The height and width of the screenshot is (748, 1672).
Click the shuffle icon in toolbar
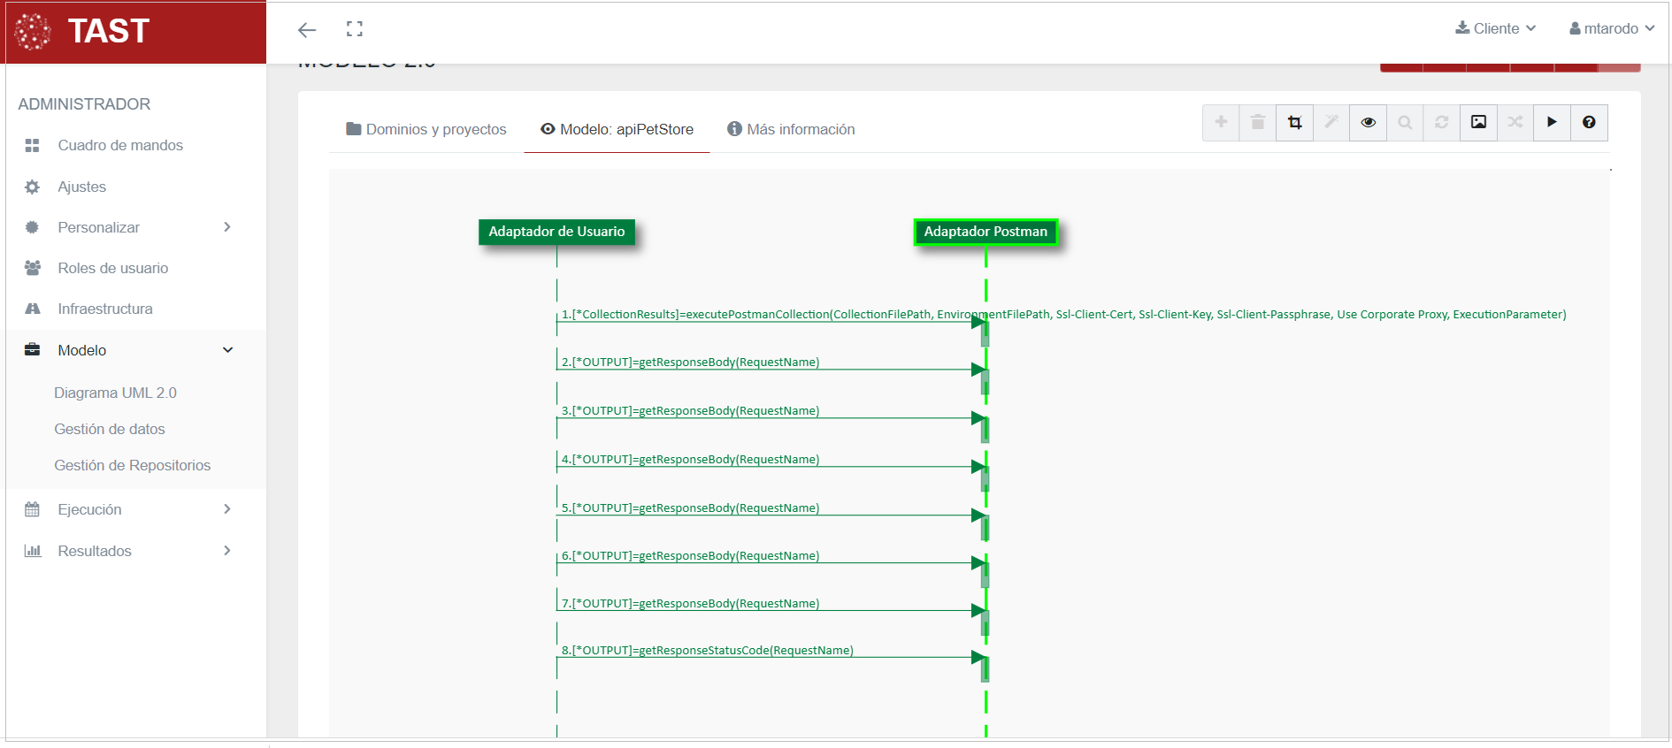(1515, 123)
